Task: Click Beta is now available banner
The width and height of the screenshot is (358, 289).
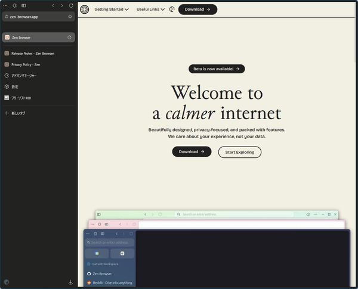Action: (x=217, y=69)
